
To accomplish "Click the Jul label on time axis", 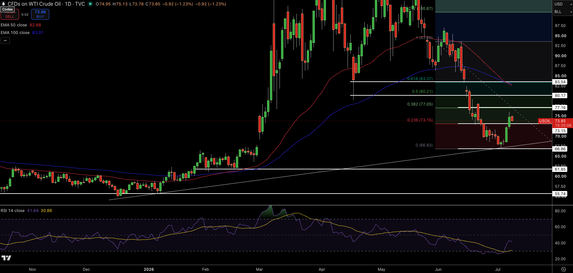I will click(x=498, y=270).
